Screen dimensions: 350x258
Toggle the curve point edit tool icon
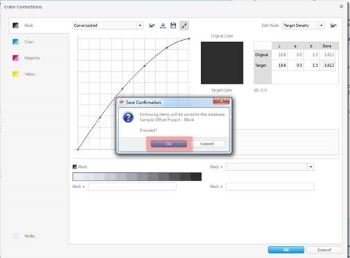pos(184,26)
